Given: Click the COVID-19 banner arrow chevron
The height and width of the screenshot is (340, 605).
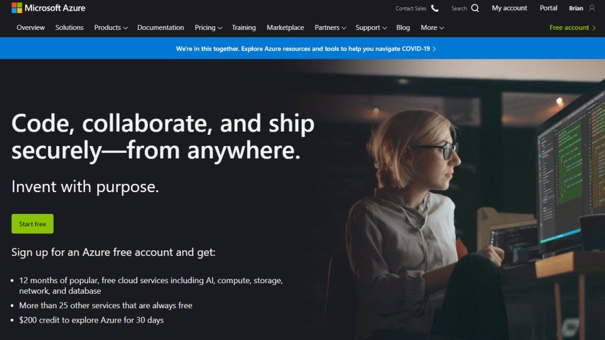Looking at the screenshot, I should click(x=434, y=49).
